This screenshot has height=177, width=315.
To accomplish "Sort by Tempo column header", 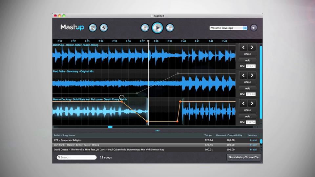I will click(x=208, y=135).
